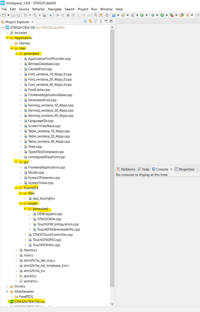Click the scrollbar down arrow
Viewport: 200px width, 312px height.
pos(112,304)
